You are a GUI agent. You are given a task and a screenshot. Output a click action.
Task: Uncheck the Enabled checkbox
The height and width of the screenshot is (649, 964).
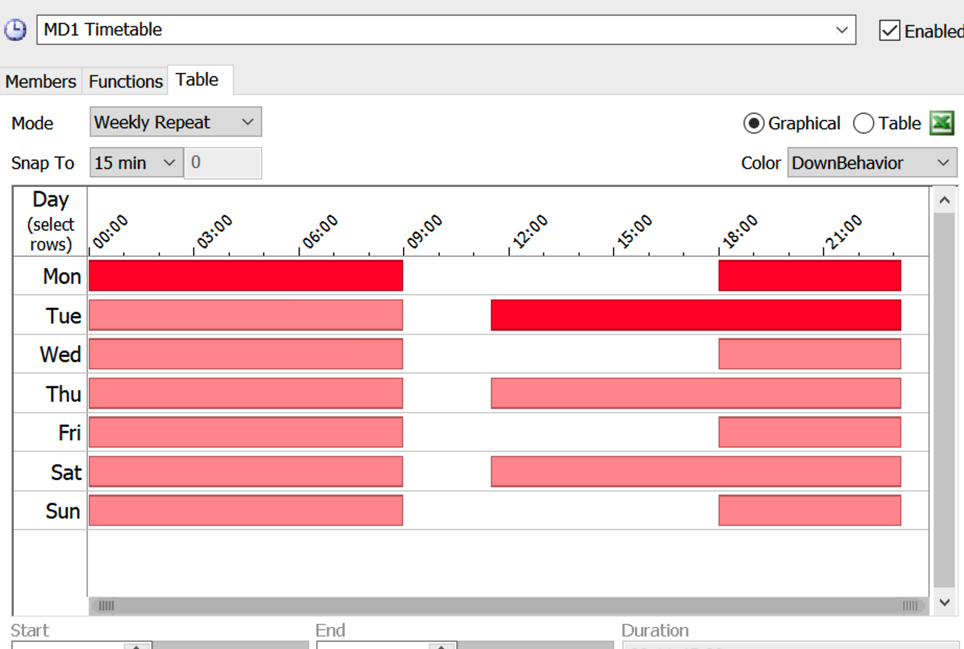(x=889, y=31)
